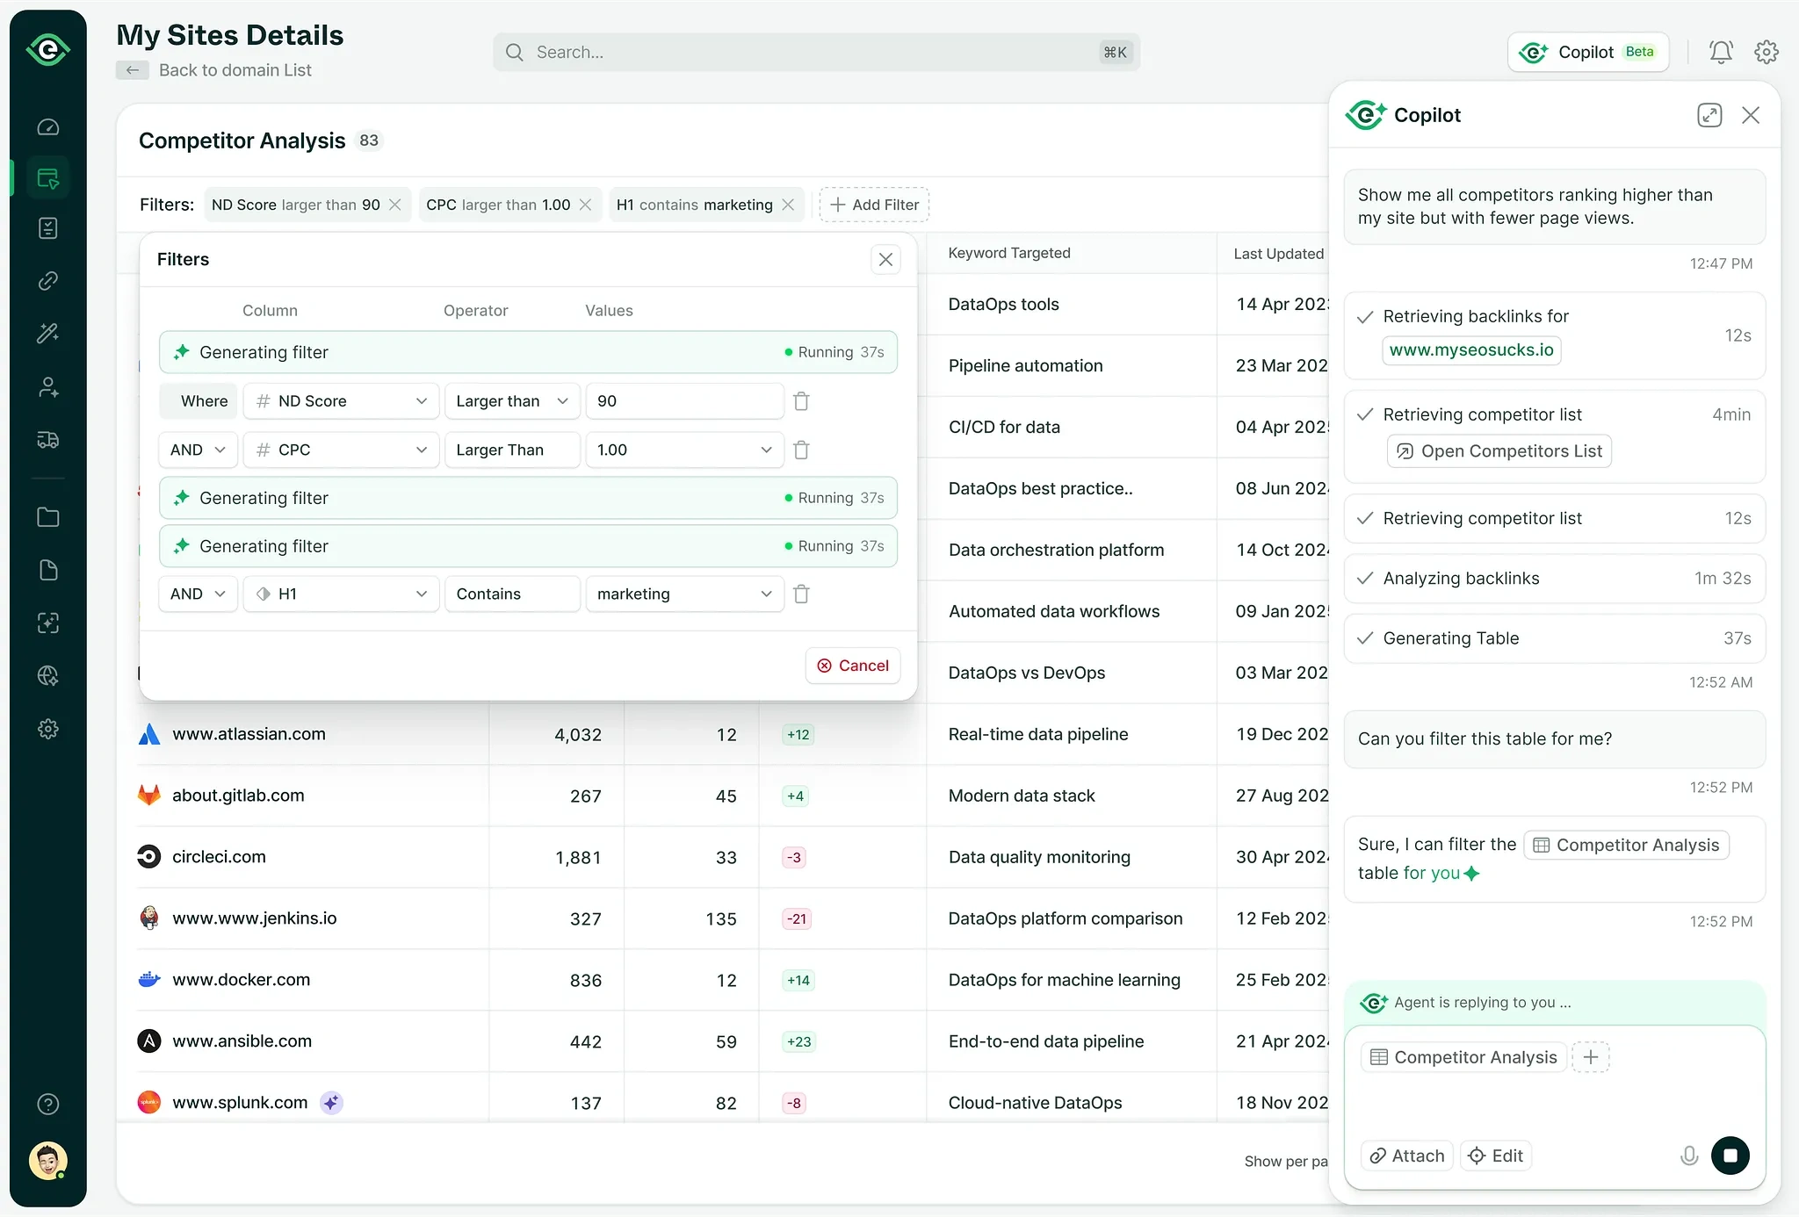Delete the H1 contains marketing row
Screen dimensions: 1799x1217
point(801,594)
